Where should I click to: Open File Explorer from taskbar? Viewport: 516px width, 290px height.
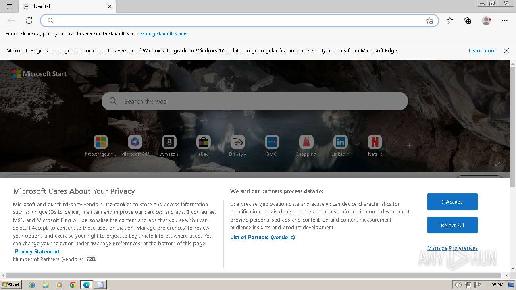[x=46, y=285]
